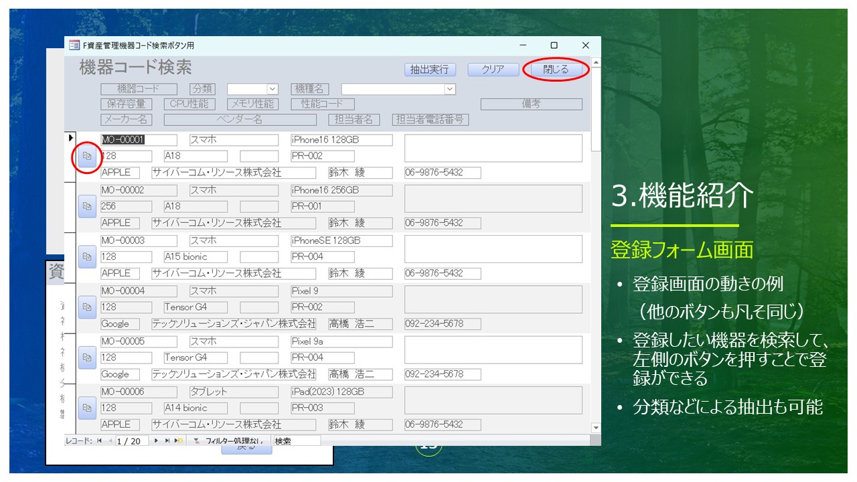
Task: Click the register icon for MO-00002 row
Action: (x=87, y=206)
